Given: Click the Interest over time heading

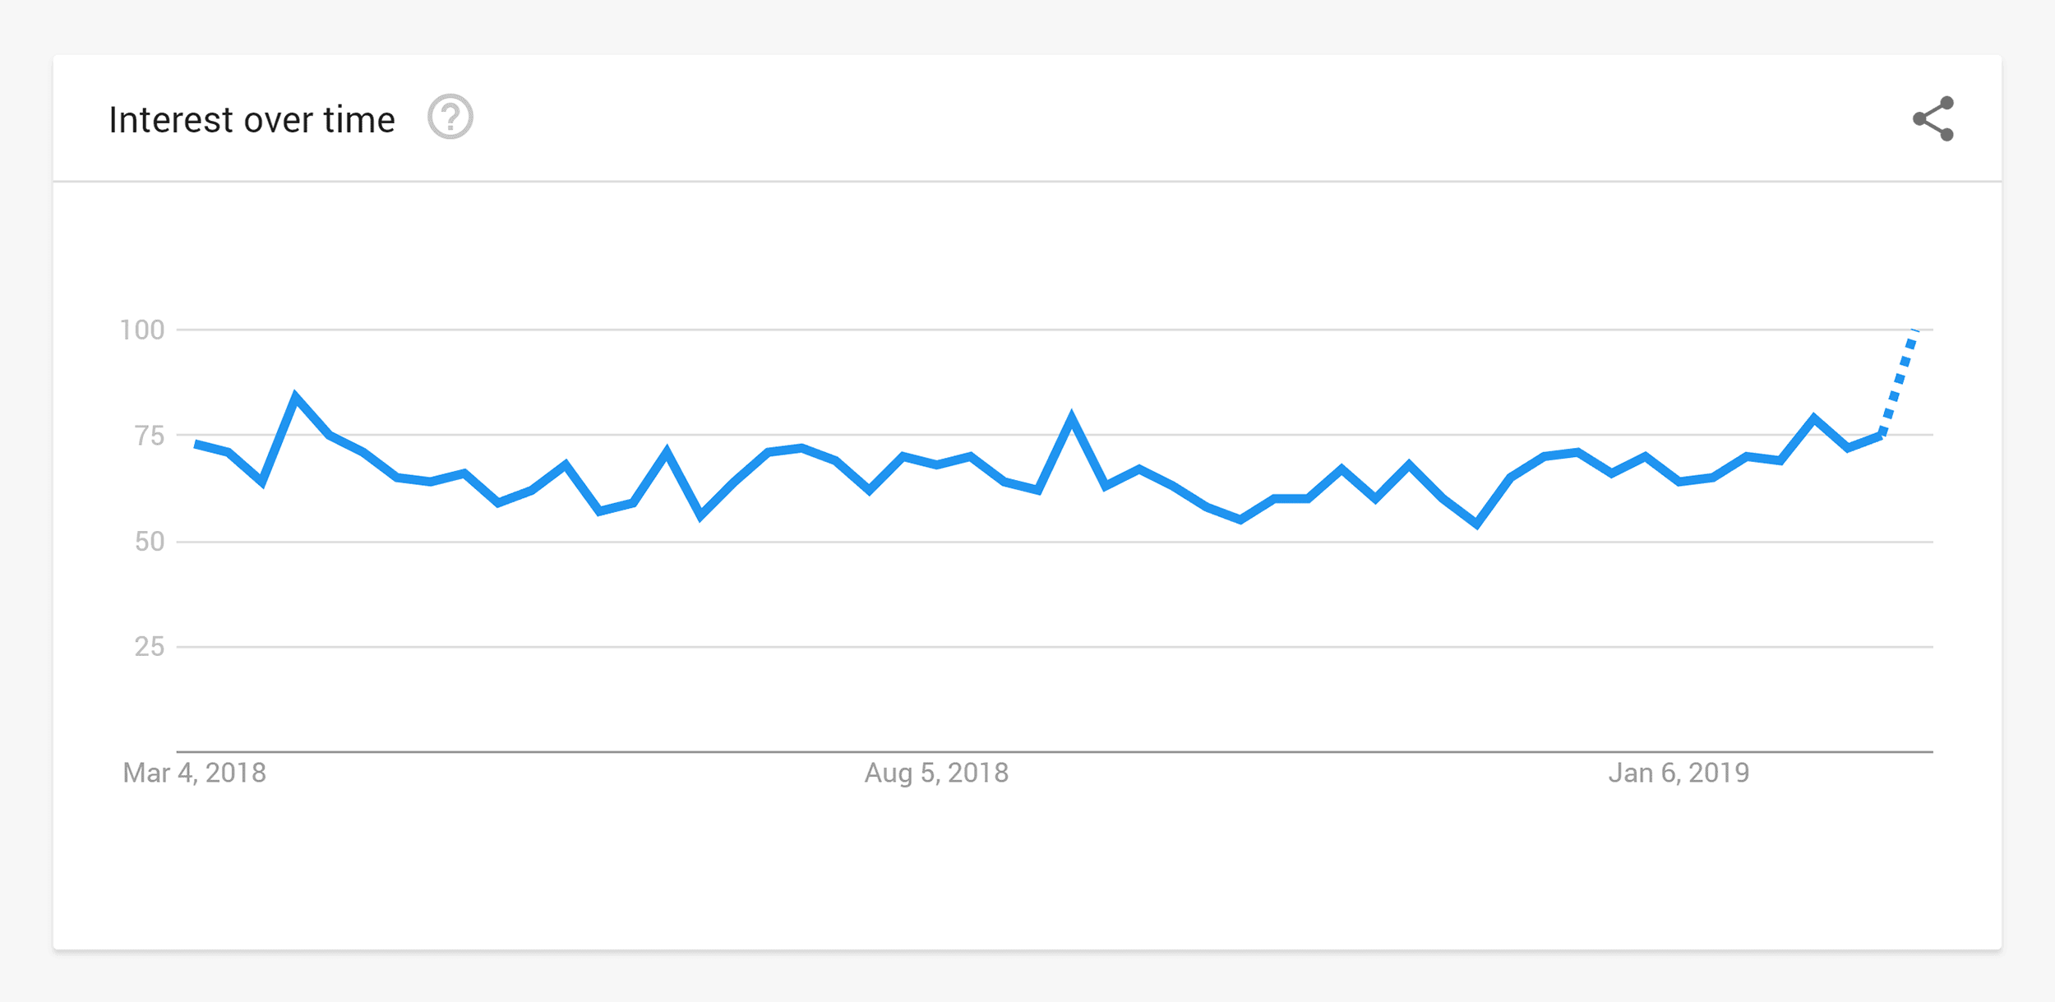Looking at the screenshot, I should (252, 120).
